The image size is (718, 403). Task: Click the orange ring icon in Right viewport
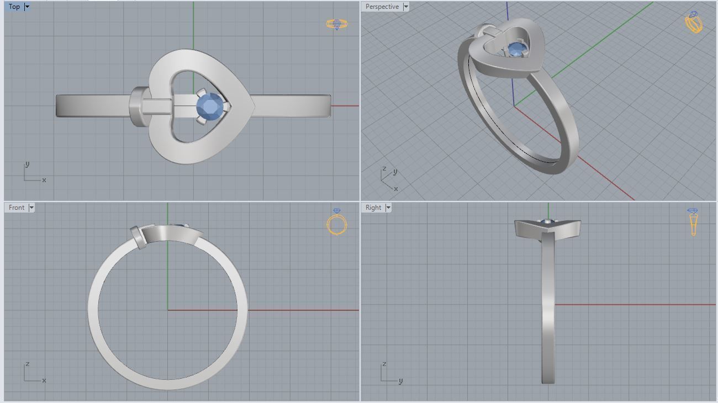[693, 222]
